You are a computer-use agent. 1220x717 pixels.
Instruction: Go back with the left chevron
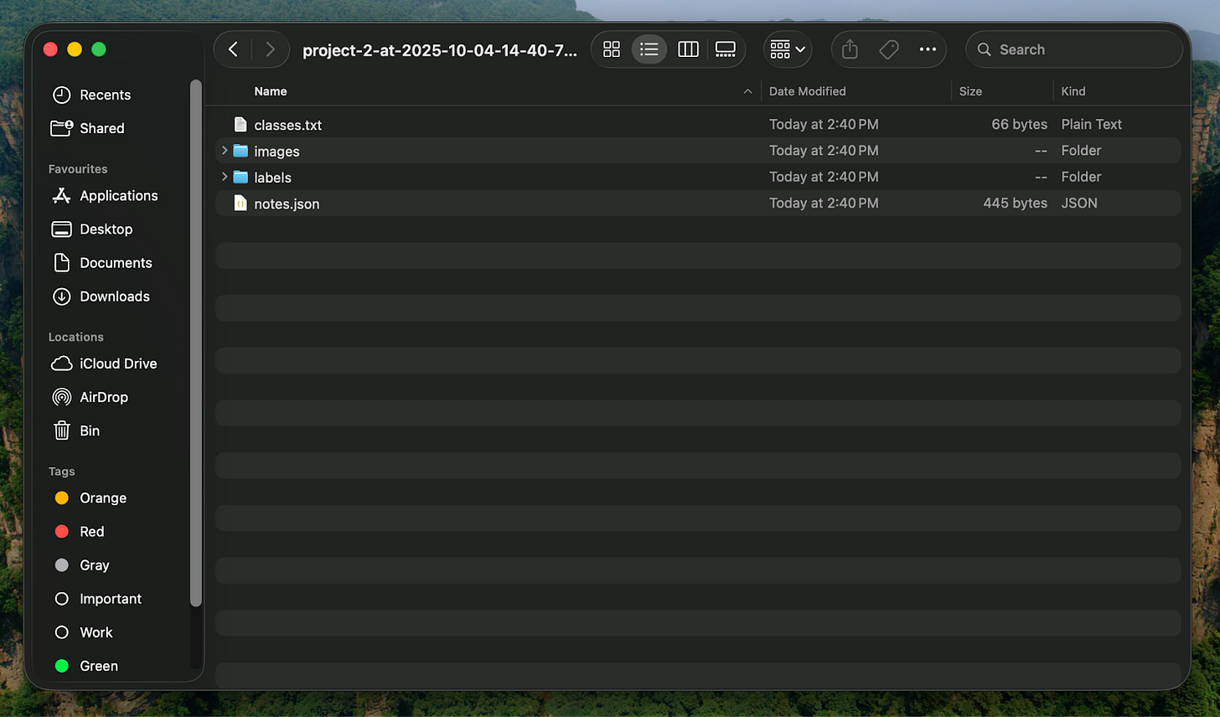click(x=234, y=49)
